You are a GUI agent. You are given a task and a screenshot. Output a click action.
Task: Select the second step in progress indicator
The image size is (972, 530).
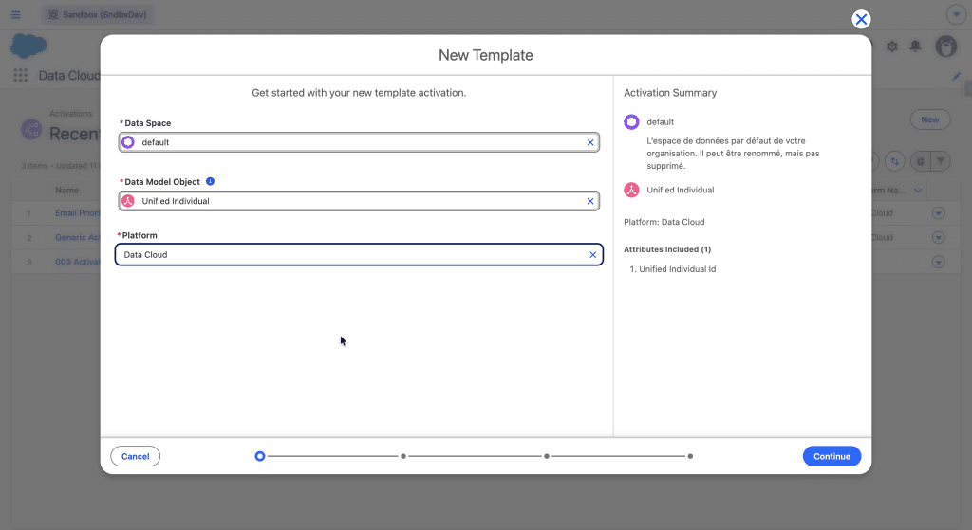click(x=403, y=456)
